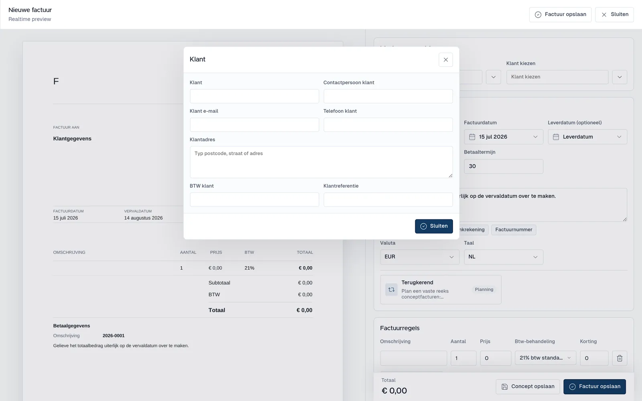Open the Taal NL dropdown
The image size is (642, 401).
(503, 257)
